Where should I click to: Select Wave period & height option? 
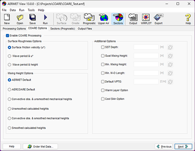point(9,65)
